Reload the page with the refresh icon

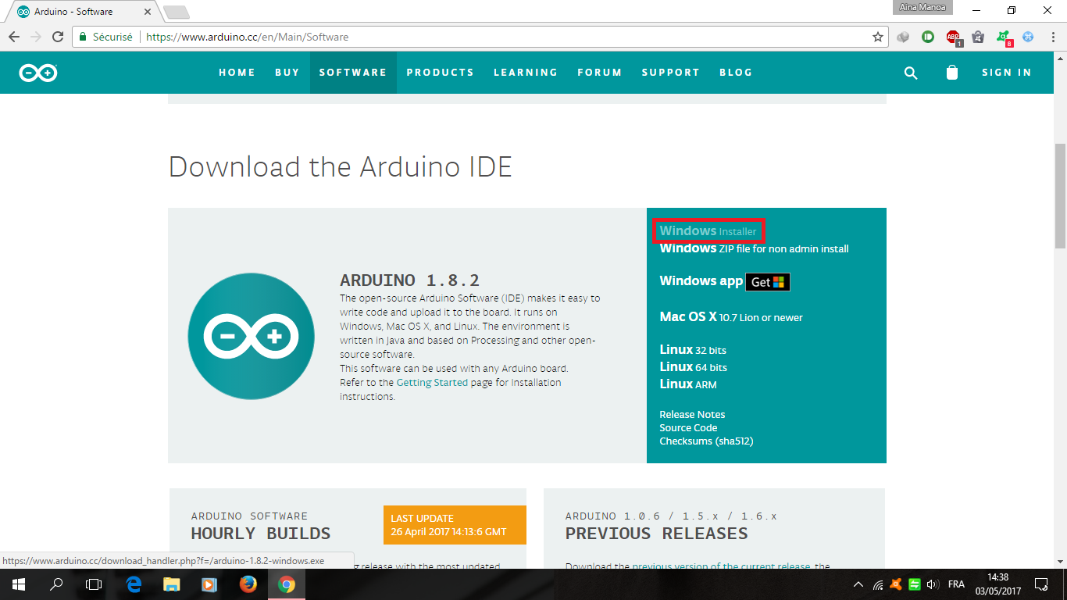point(58,37)
